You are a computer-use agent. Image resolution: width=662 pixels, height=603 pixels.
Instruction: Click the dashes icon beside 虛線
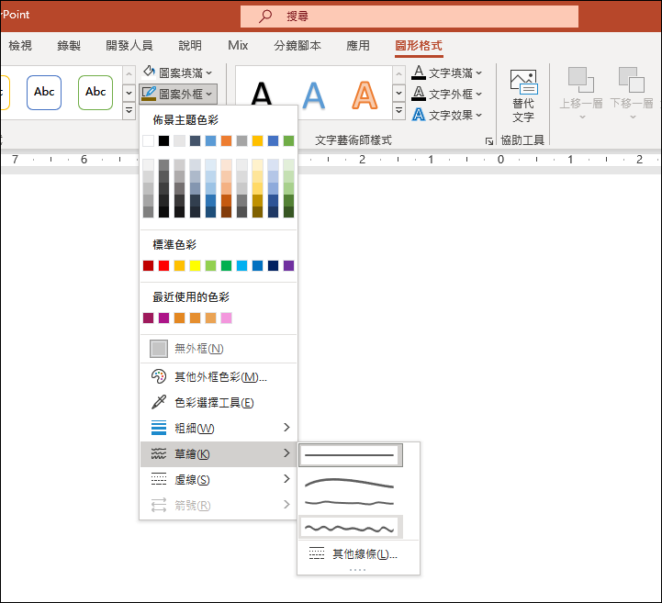pyautogui.click(x=159, y=479)
